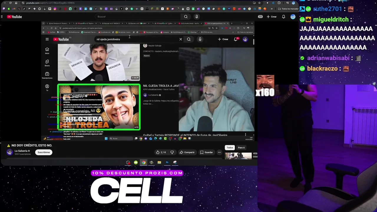
Task: Save the video with Guardar
Action: click(206, 152)
